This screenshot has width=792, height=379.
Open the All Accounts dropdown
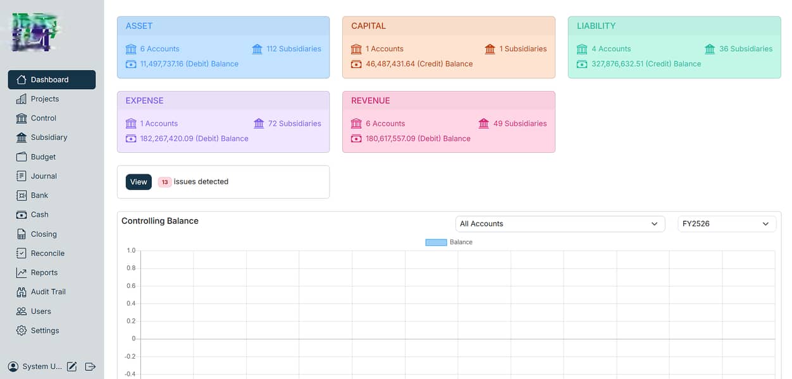tap(560, 224)
